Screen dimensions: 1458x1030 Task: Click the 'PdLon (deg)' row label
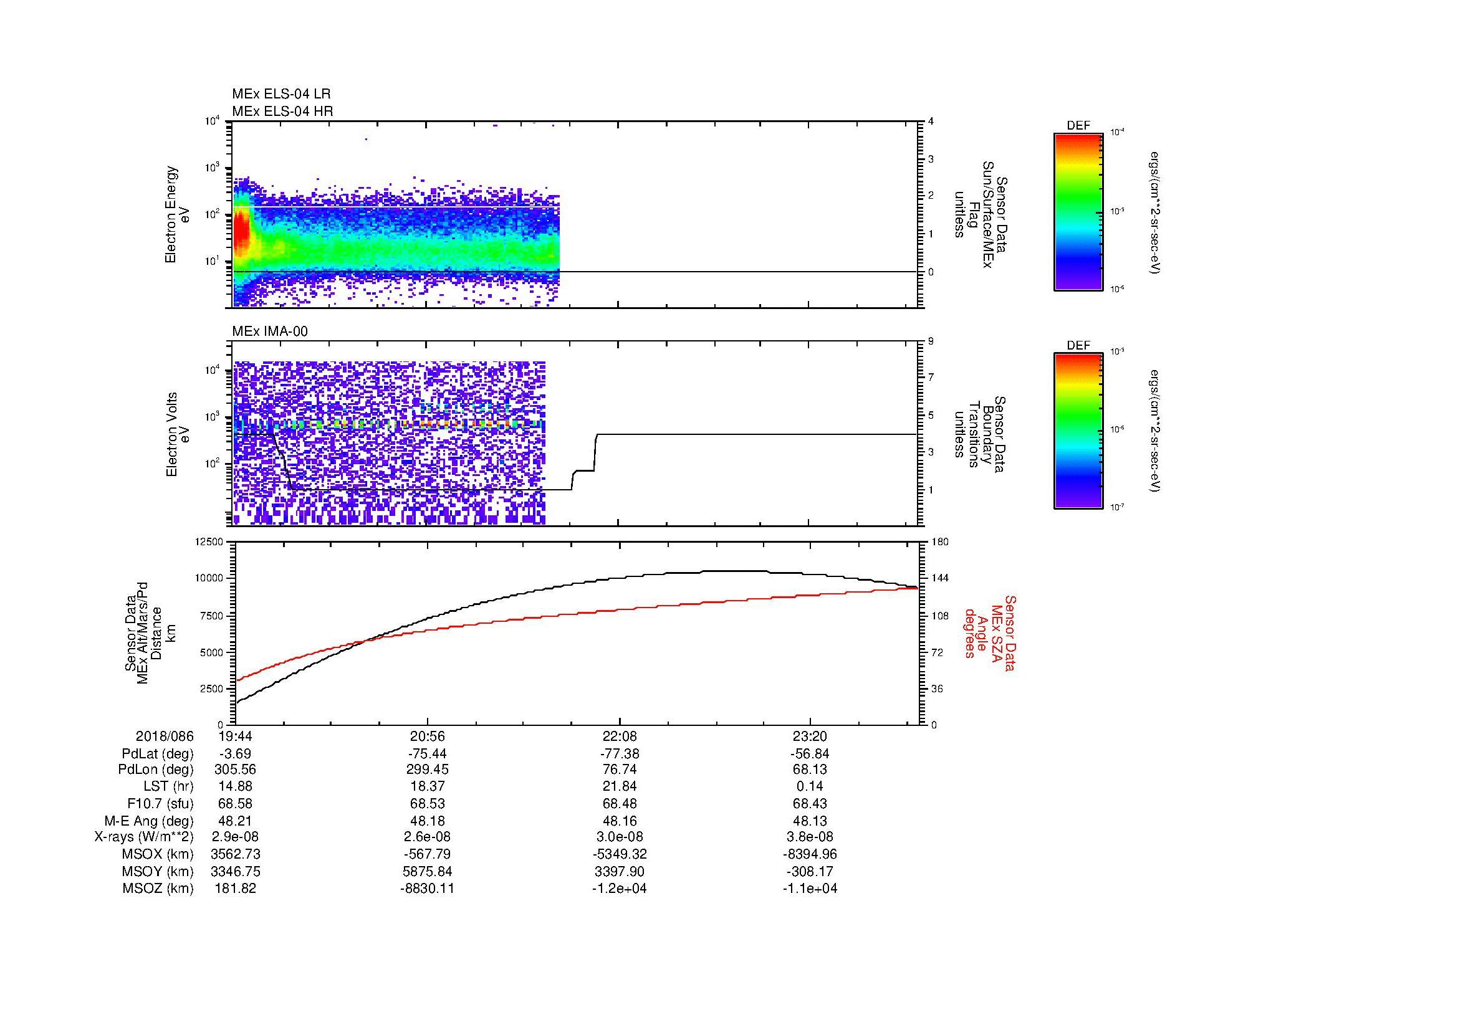156,770
